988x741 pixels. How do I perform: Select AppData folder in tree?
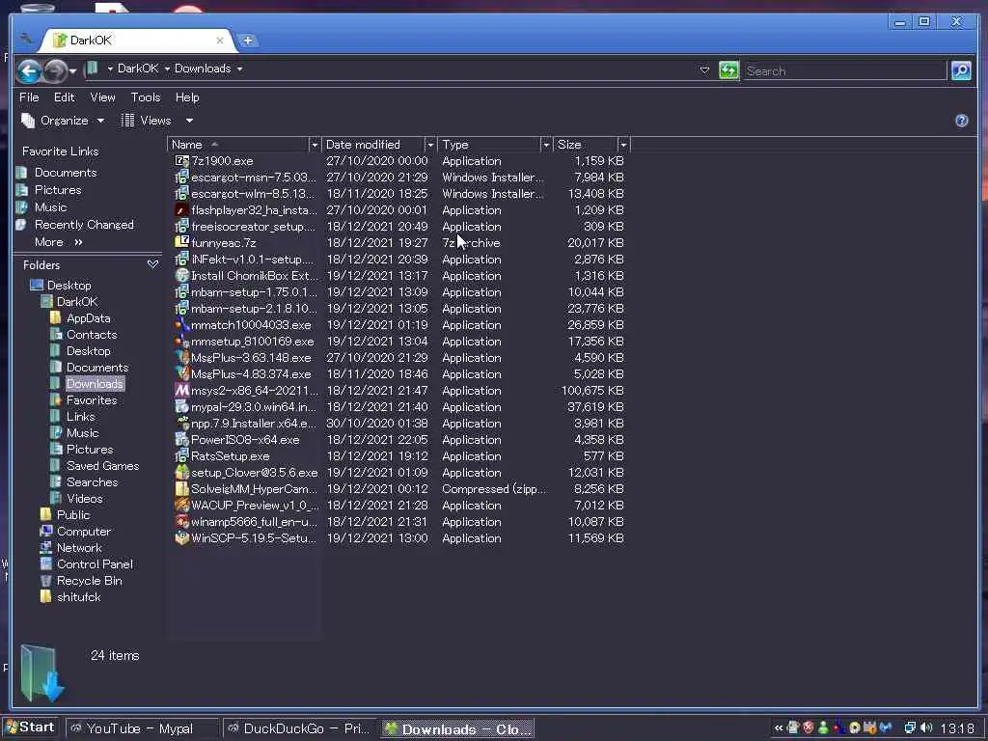(x=88, y=318)
